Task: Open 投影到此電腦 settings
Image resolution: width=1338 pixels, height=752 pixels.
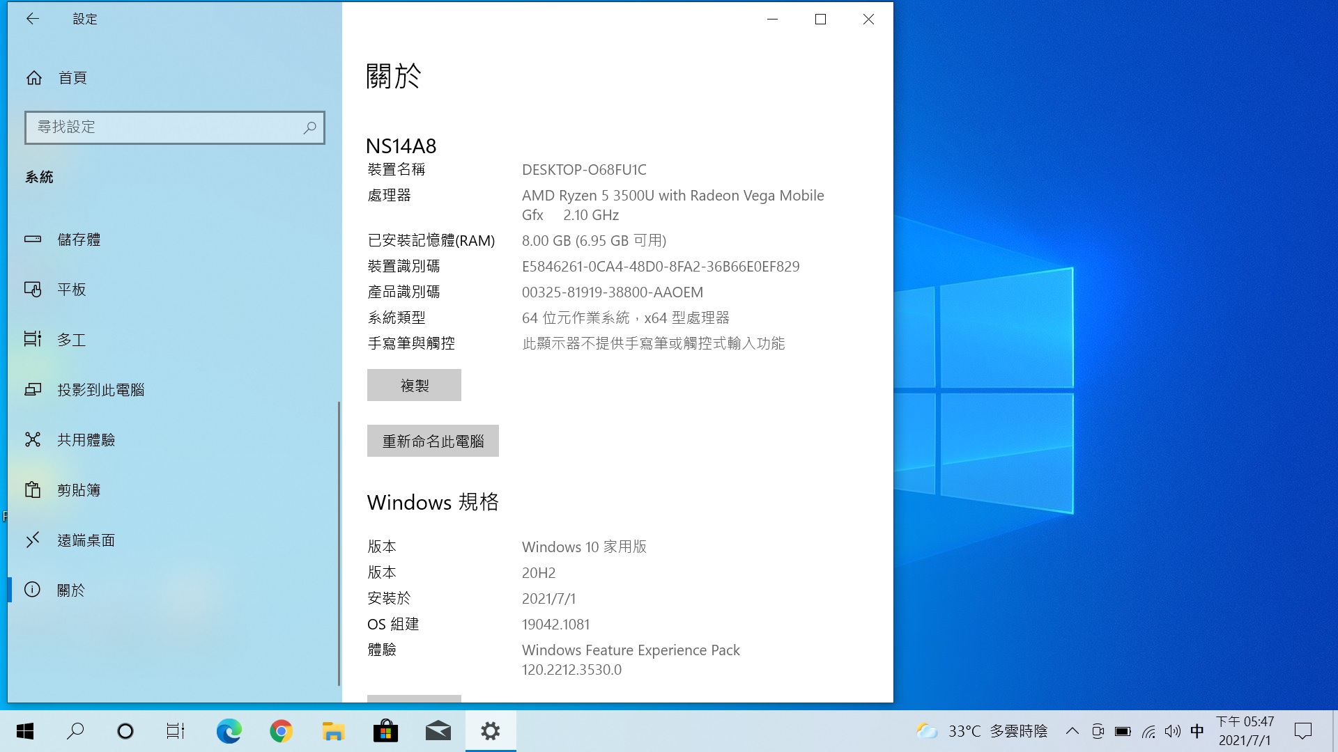Action: point(100,390)
